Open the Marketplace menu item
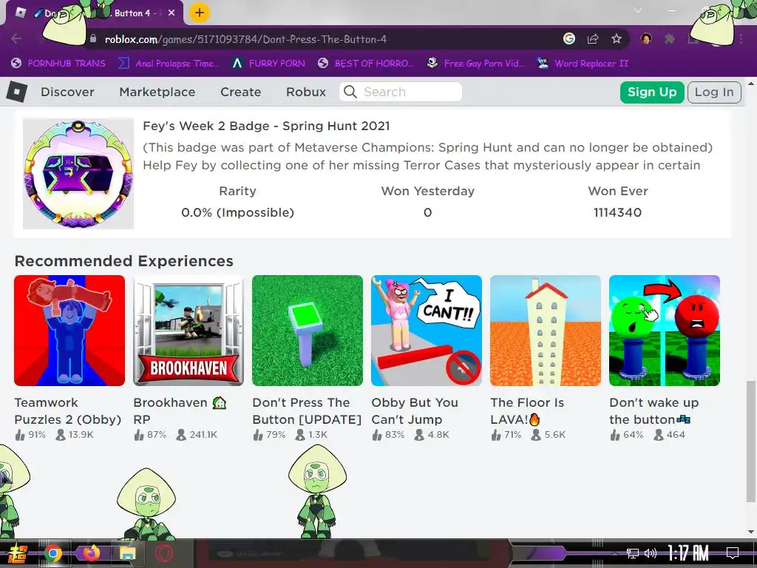Screen dimensions: 757x568 tap(157, 92)
